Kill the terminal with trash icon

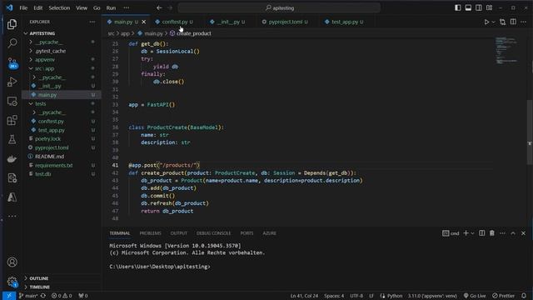(492, 233)
